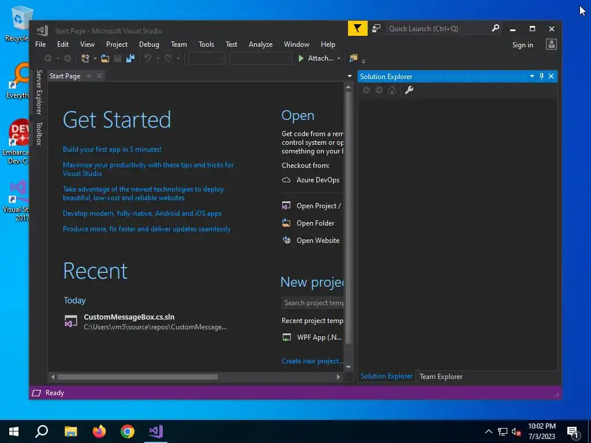Click the Redo toolbar icon

pyautogui.click(x=168, y=58)
